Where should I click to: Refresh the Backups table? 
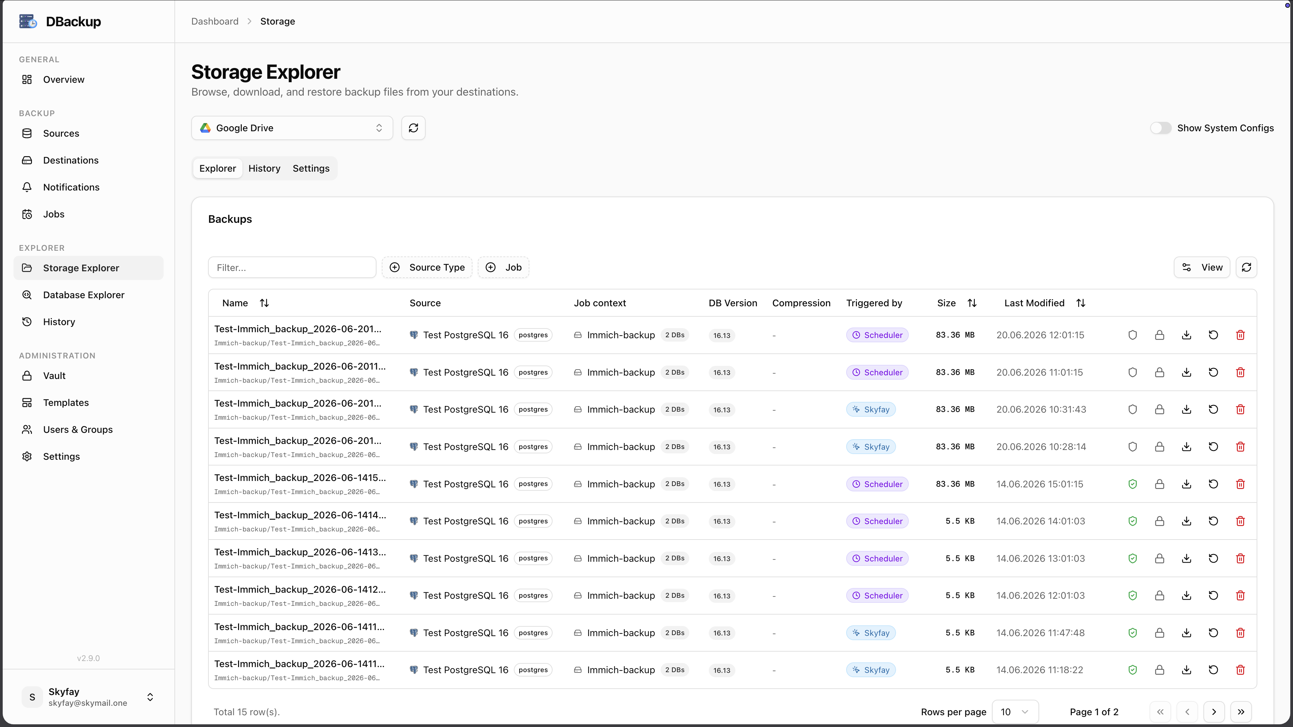point(1246,268)
